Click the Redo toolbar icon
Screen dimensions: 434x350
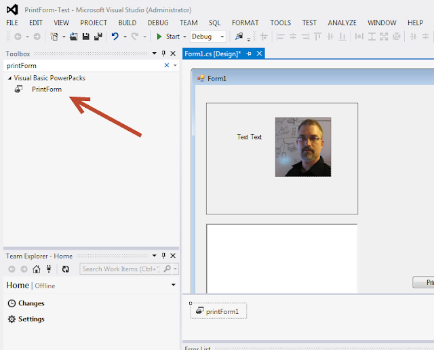(135, 37)
